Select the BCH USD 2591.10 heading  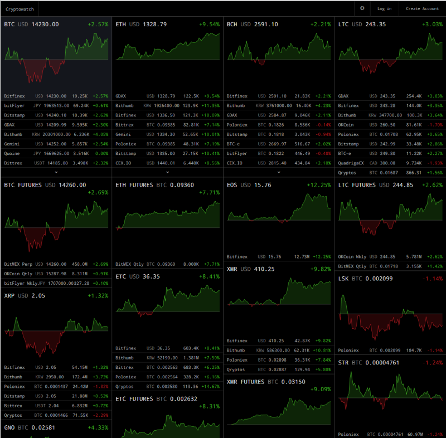pyautogui.click(x=253, y=24)
